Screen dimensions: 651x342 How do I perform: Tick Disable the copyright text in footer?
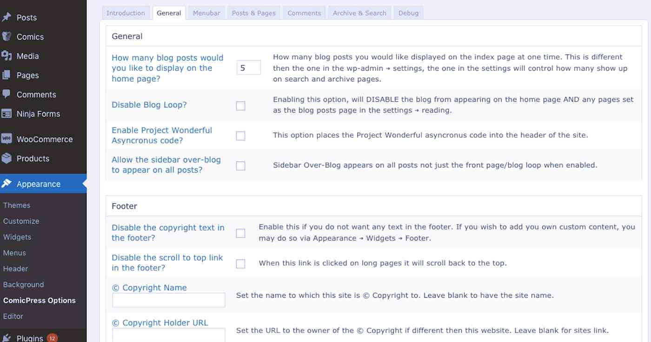click(x=240, y=233)
